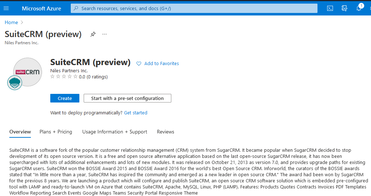Click the SuiteCRM product logo
The height and width of the screenshot is (196, 371).
[x=28, y=72]
